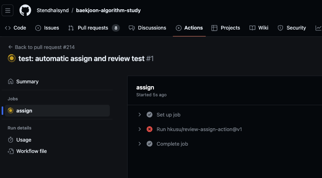322x178 pixels.
Task: Click 'Run hkusu/review-assign-action@v1' step label
Action: pos(199,129)
